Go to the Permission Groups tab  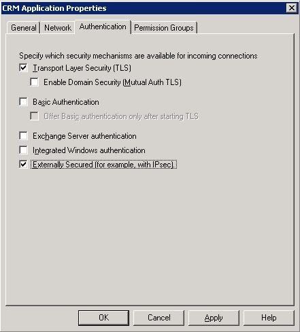click(164, 28)
